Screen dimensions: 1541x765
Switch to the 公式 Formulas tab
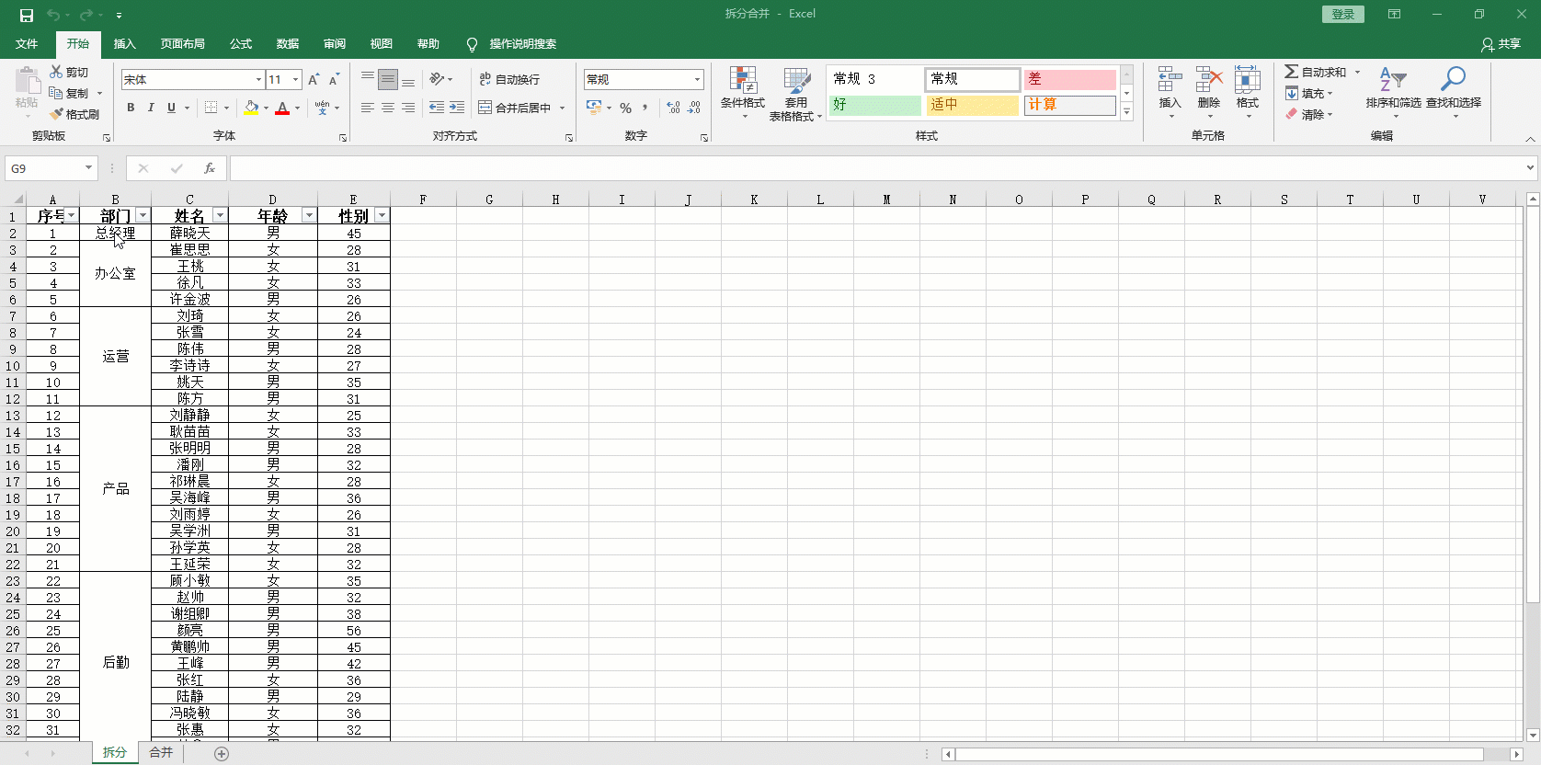[x=241, y=44]
